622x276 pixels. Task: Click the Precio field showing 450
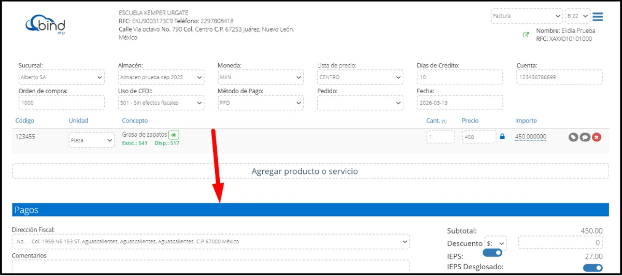pyautogui.click(x=479, y=137)
